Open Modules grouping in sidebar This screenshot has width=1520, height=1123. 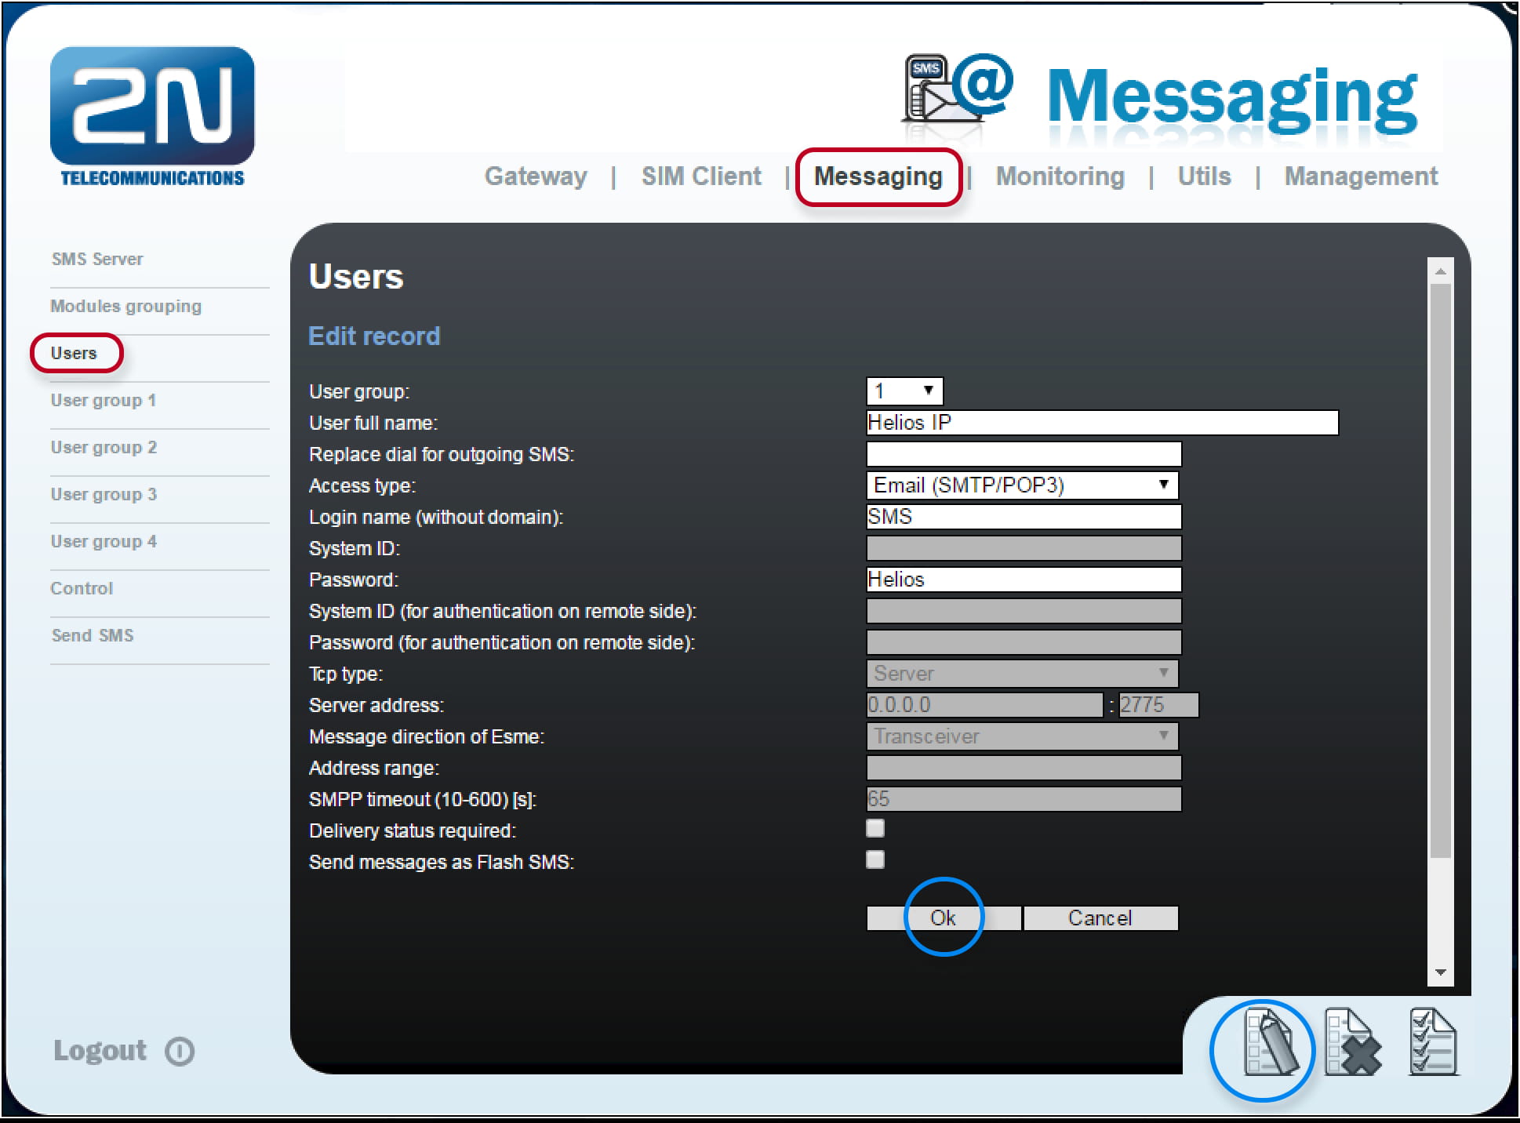125,307
